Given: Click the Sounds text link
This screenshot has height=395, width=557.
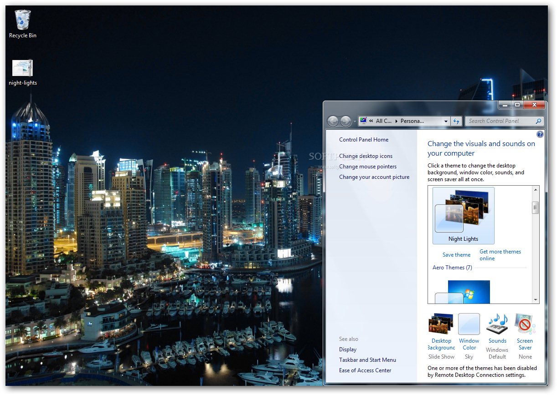Looking at the screenshot, I should 497,341.
